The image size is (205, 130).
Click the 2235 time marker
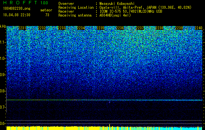[x=100, y=28]
